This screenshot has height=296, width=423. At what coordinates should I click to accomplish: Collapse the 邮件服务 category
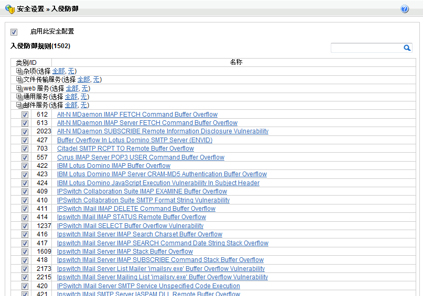click(x=19, y=105)
